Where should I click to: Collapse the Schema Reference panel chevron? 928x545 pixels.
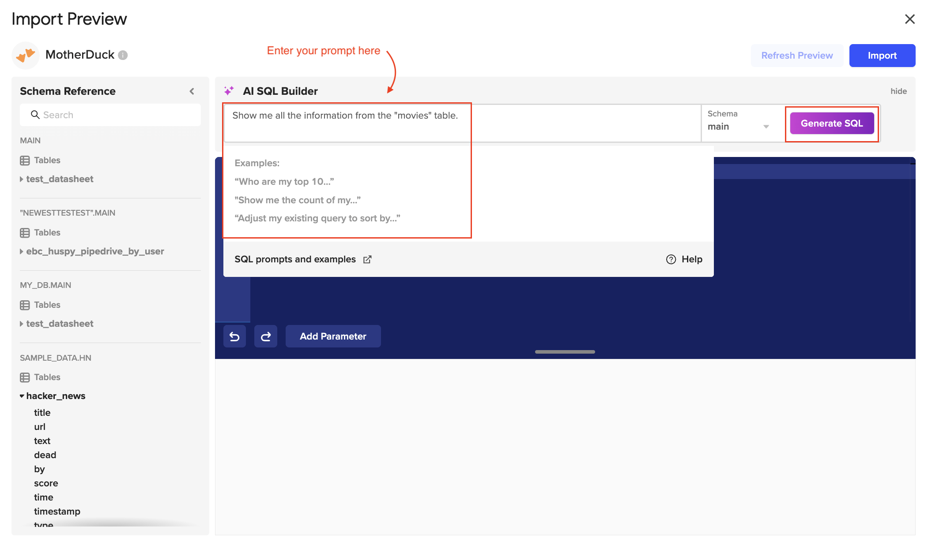coord(192,91)
